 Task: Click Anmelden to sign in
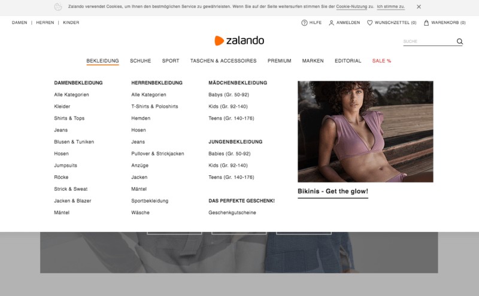point(348,23)
